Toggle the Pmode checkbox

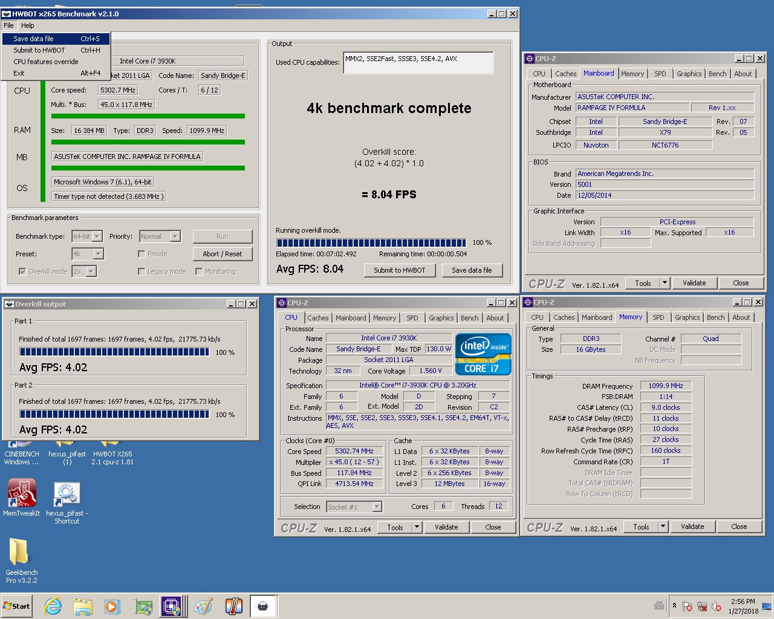point(141,254)
